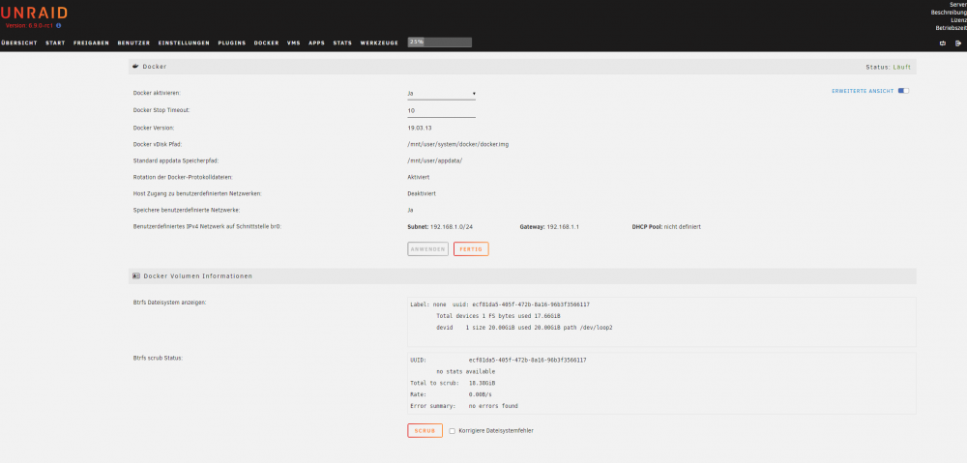
Task: Click the Docker aktivieren label
Action: 158,93
